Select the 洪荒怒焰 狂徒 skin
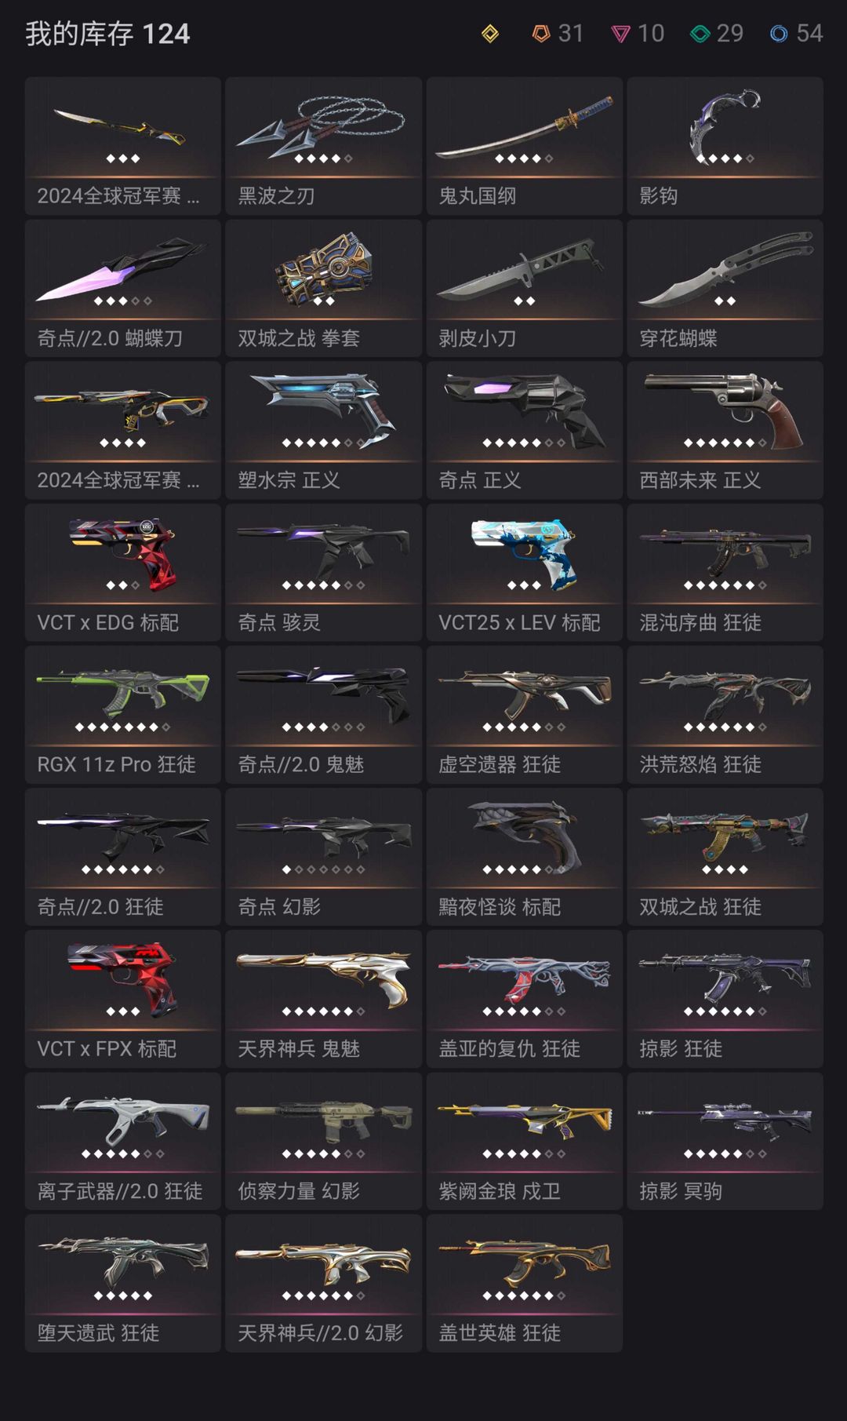847x1421 pixels. (725, 715)
